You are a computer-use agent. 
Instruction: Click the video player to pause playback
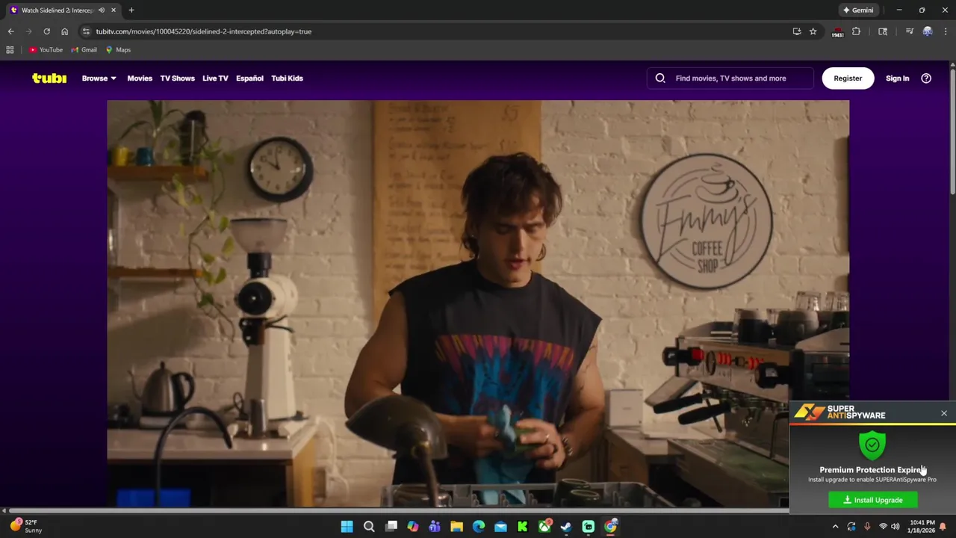tap(478, 303)
